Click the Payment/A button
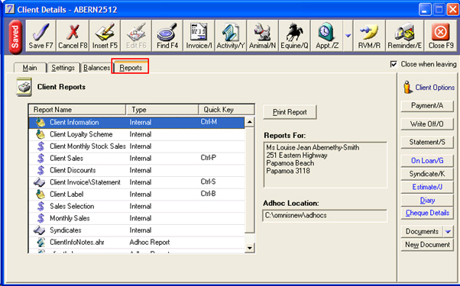460x286 pixels. [x=427, y=106]
